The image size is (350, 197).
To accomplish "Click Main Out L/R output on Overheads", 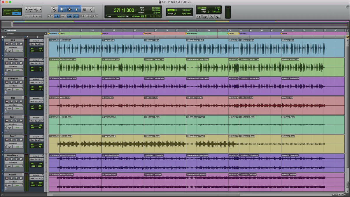I will (x=36, y=159).
